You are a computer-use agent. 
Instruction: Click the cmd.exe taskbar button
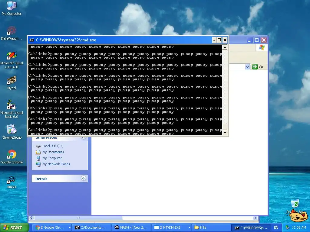pyautogui.click(x=251, y=227)
